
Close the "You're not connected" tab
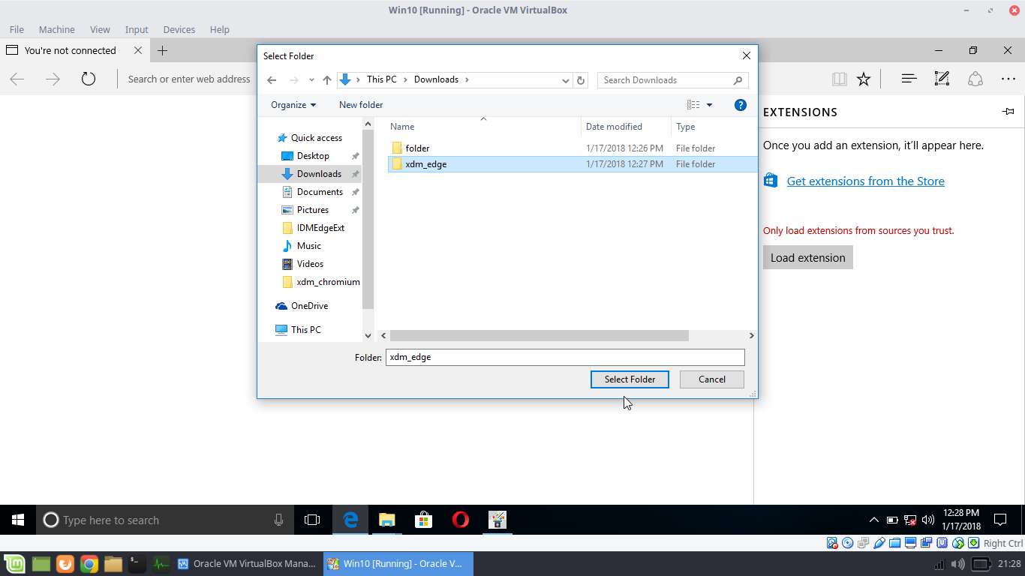point(138,50)
